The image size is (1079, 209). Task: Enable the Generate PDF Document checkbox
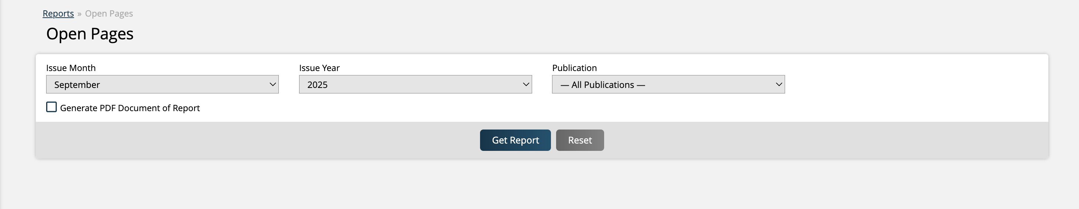click(52, 107)
